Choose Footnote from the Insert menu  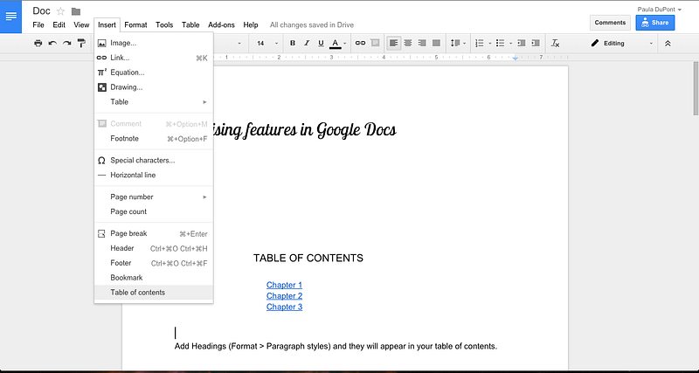click(x=154, y=139)
